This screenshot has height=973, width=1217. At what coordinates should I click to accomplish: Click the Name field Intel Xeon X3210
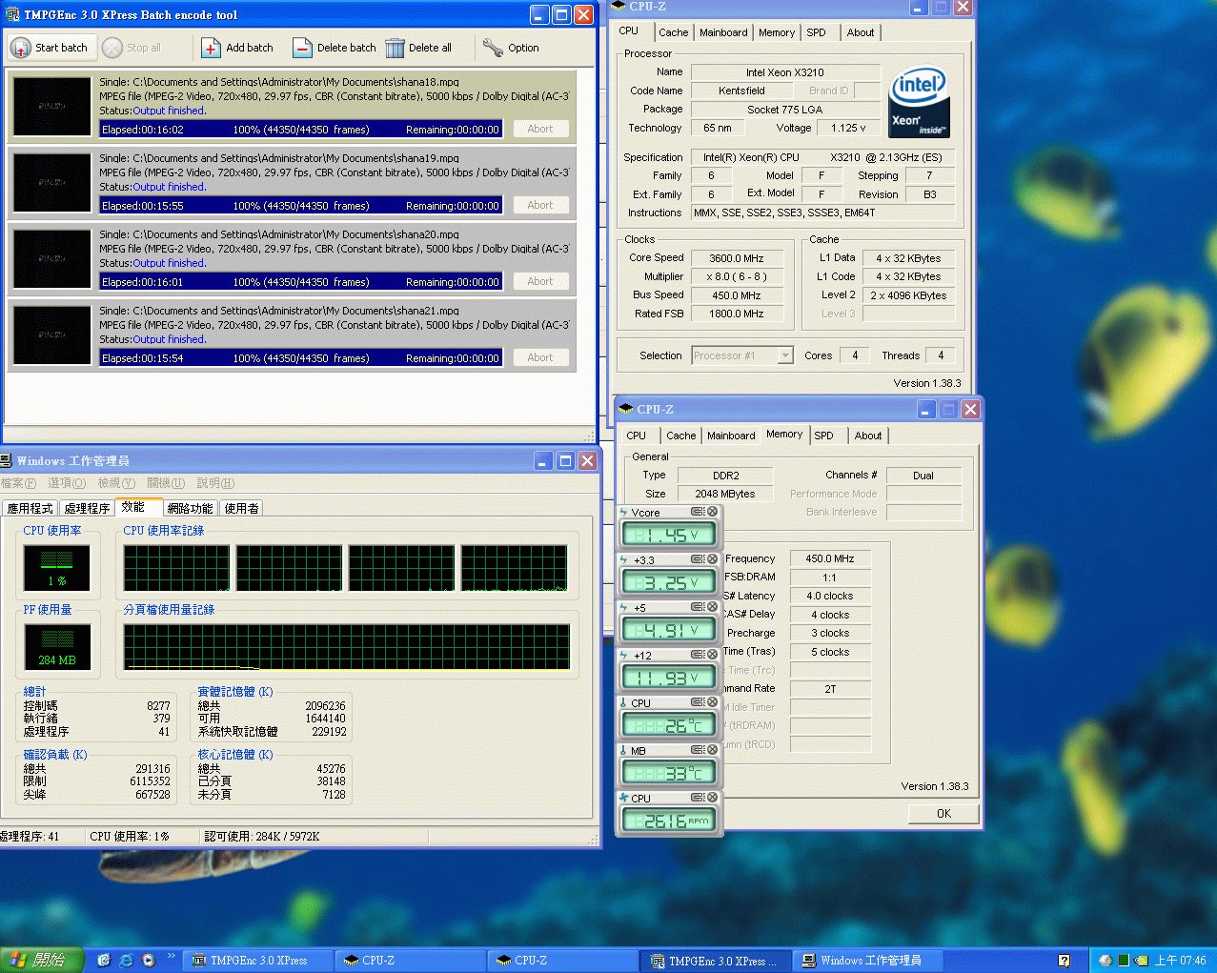pyautogui.click(x=785, y=72)
